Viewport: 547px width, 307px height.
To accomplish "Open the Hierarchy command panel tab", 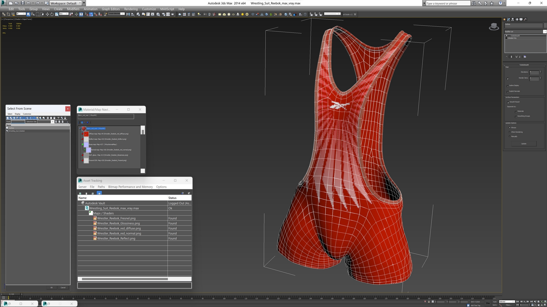I will click(x=513, y=19).
